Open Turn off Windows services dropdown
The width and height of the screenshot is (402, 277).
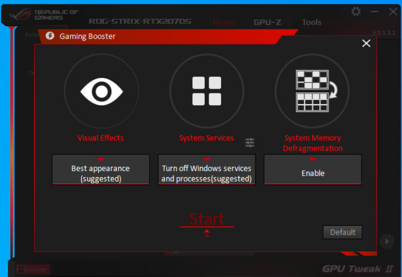(207, 169)
